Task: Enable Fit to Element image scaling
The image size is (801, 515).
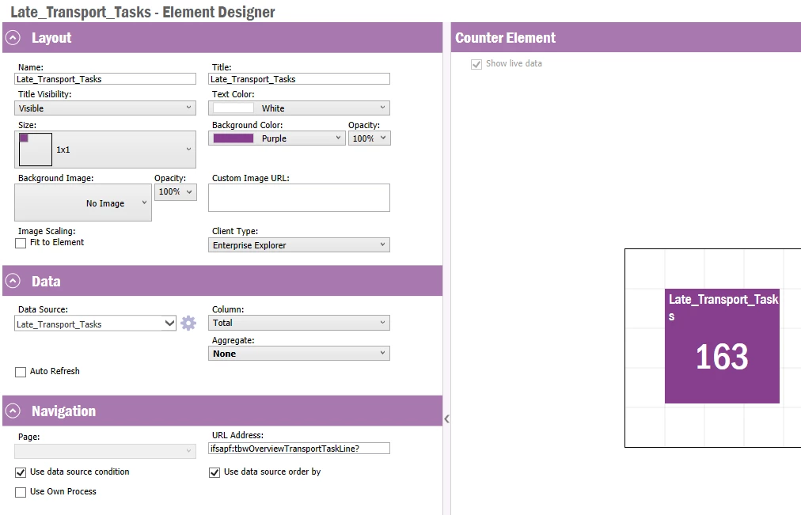Action: [x=21, y=243]
